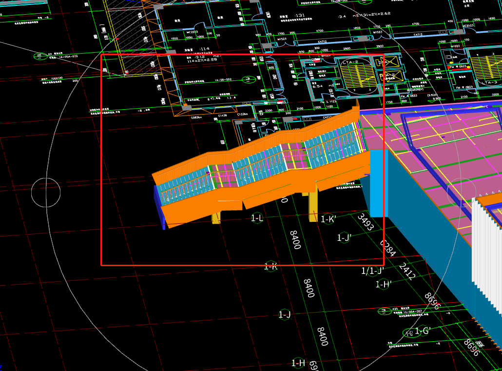The image size is (502, 371).
Task: Select the 2412 dimension text
Action: coord(407,272)
